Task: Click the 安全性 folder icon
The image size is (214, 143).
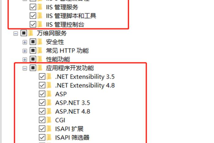Action: pos(40,42)
